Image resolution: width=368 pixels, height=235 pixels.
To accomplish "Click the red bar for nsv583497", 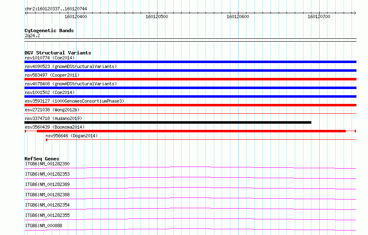I will (190, 79).
